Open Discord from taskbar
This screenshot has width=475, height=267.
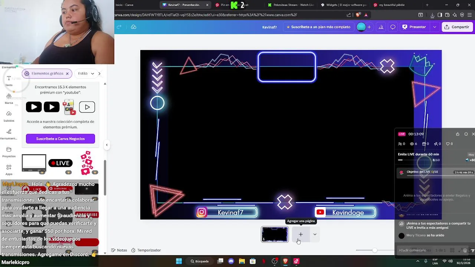[231, 261]
